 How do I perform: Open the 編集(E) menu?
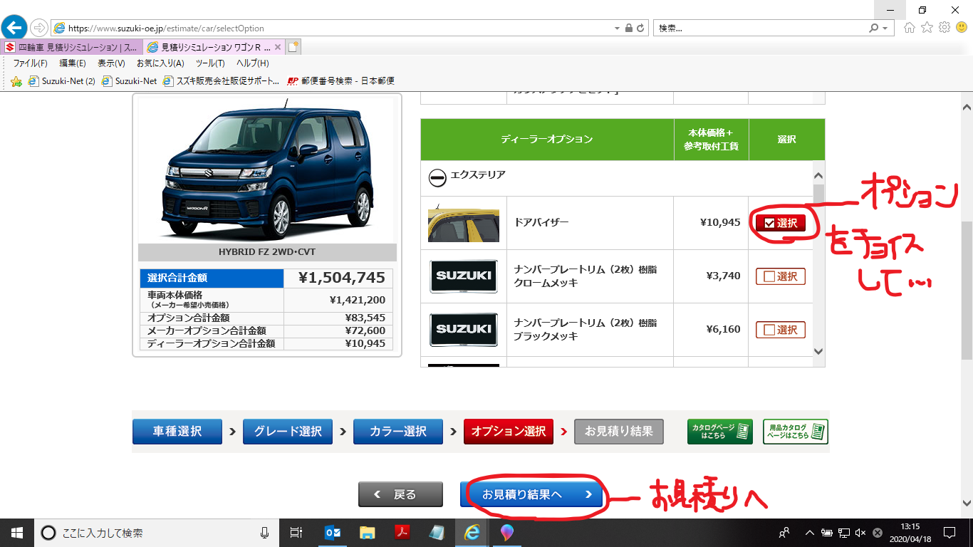[x=73, y=63]
